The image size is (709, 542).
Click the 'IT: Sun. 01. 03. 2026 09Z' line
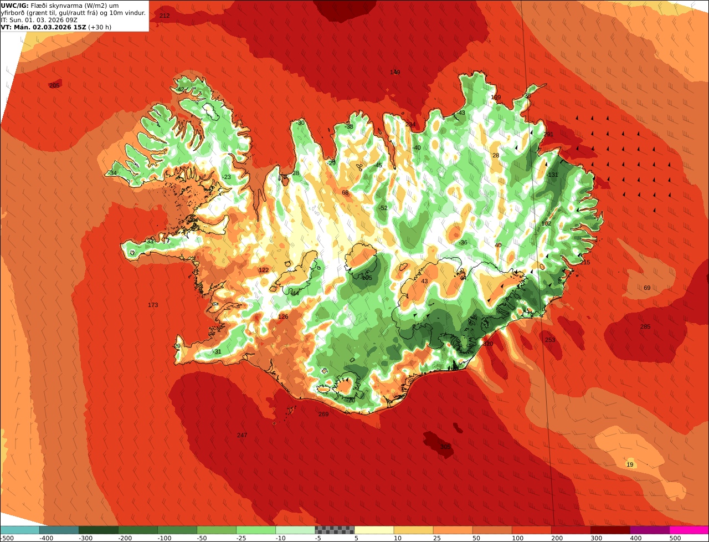click(x=39, y=19)
